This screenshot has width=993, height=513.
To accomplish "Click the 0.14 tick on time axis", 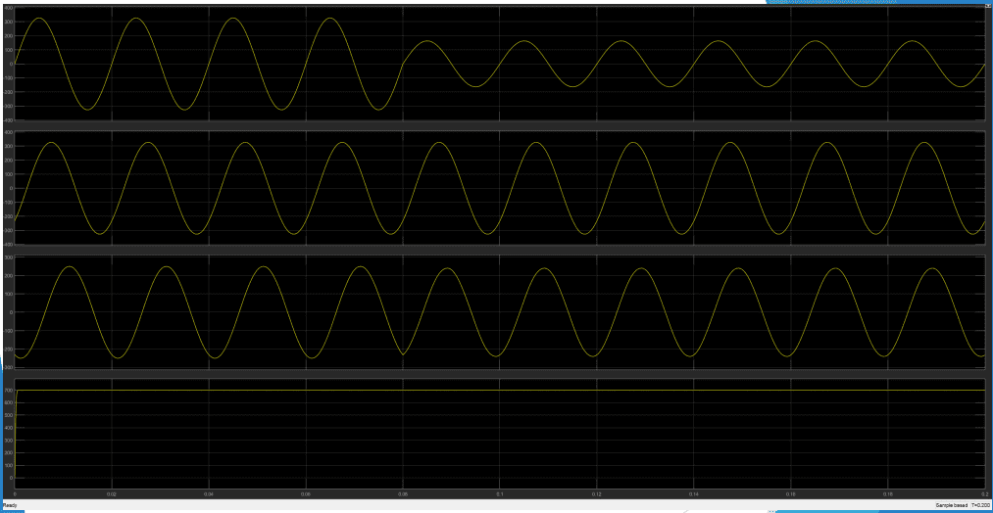I will (x=693, y=495).
